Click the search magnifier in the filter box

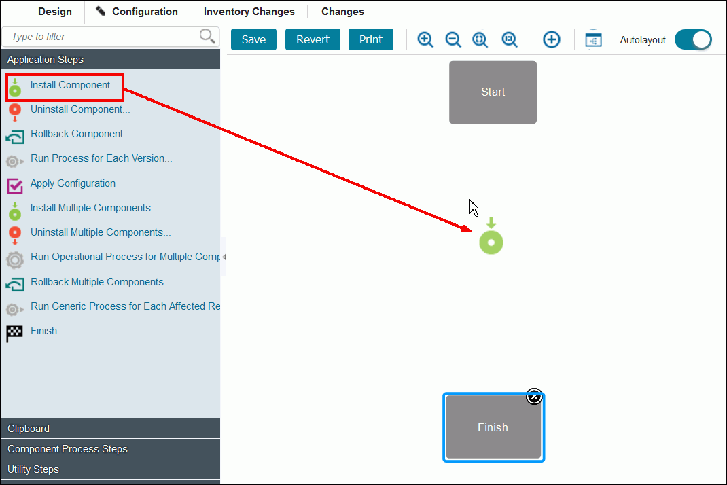[207, 35]
